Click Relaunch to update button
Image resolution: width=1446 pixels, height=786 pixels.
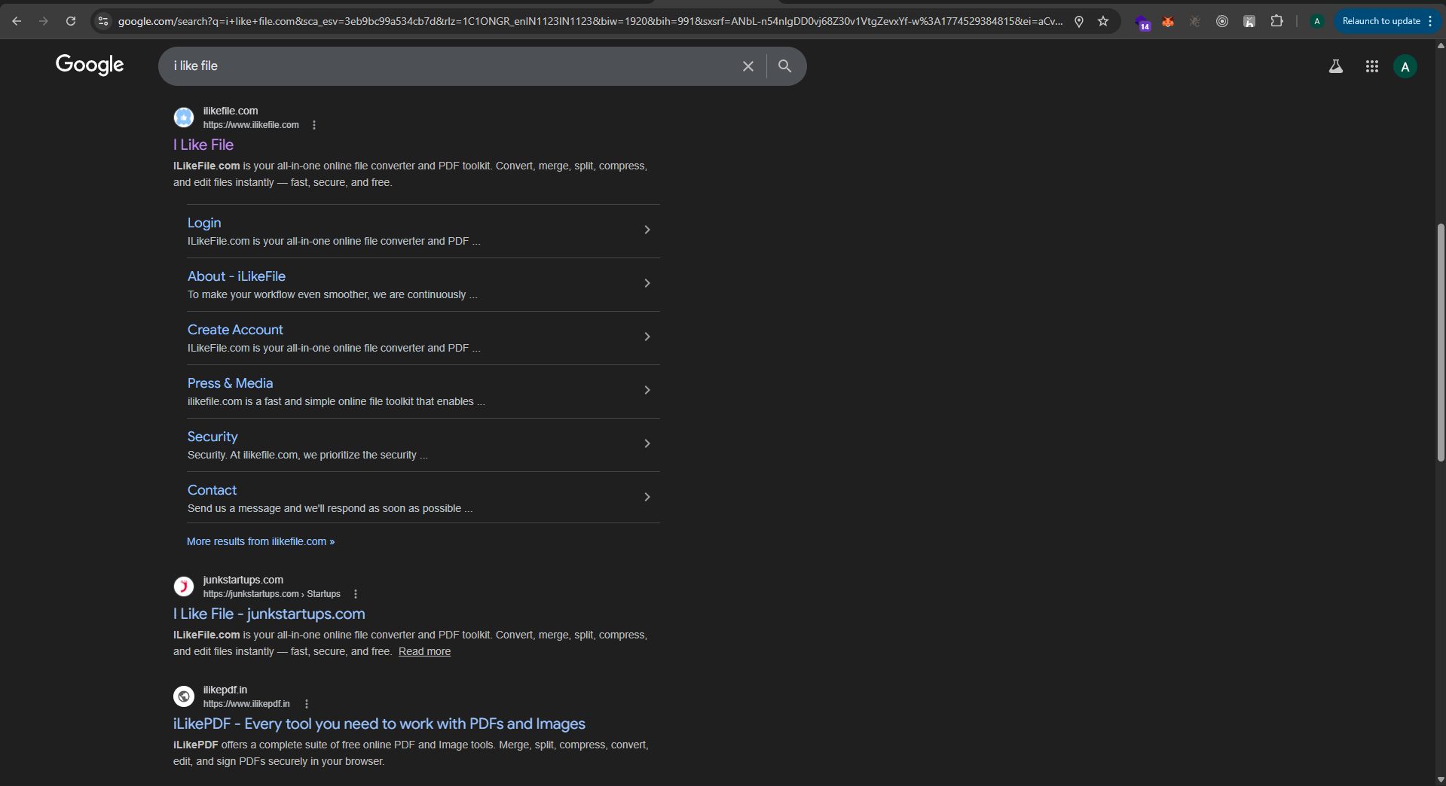point(1380,21)
